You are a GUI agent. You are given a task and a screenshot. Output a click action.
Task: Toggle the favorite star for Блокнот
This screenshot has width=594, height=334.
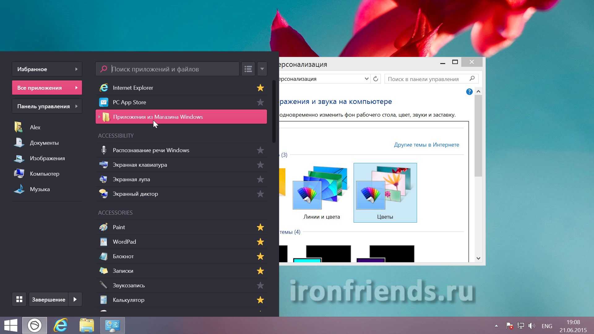[260, 256]
